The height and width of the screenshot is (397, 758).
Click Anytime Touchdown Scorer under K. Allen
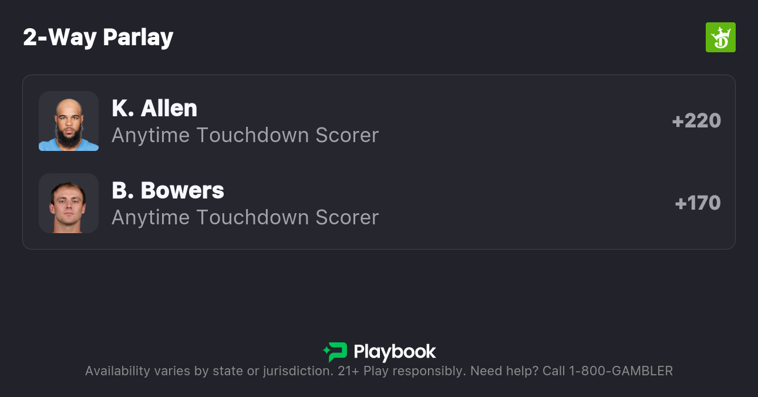click(245, 135)
